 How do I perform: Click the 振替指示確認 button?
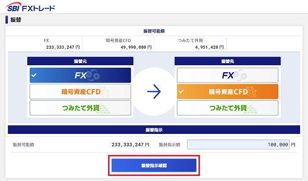pos(154,165)
